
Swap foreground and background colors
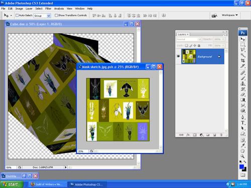[x=245, y=161]
